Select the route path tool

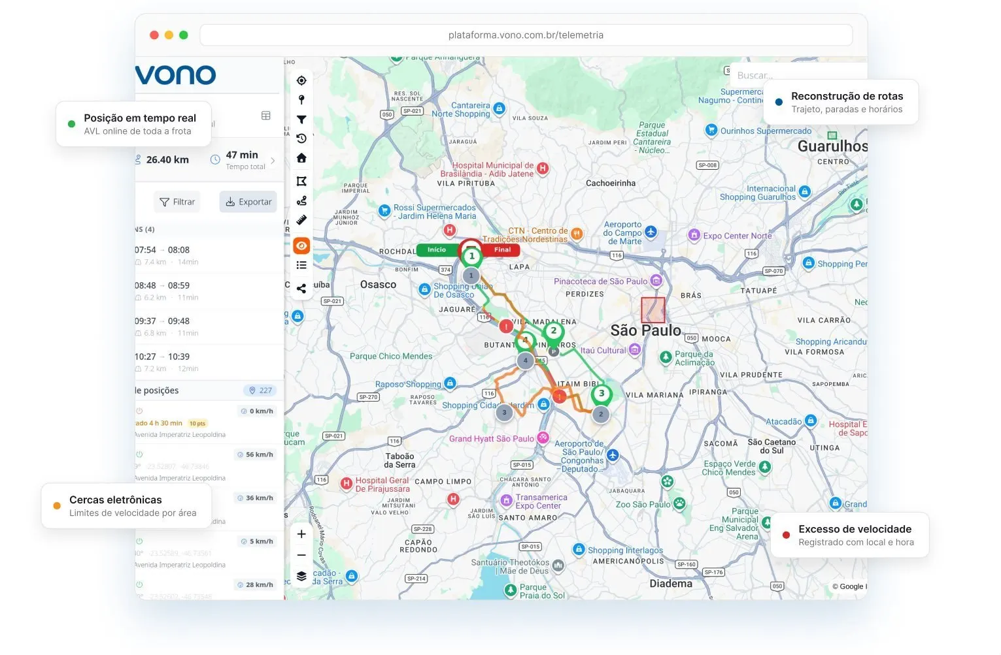[301, 200]
